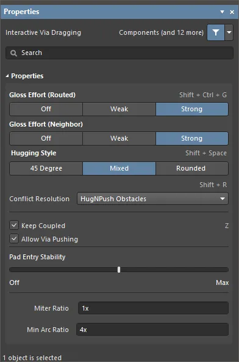This screenshot has height=362, width=239.
Task: Open the filter dropdown arrow beside funnel
Action: (229, 32)
